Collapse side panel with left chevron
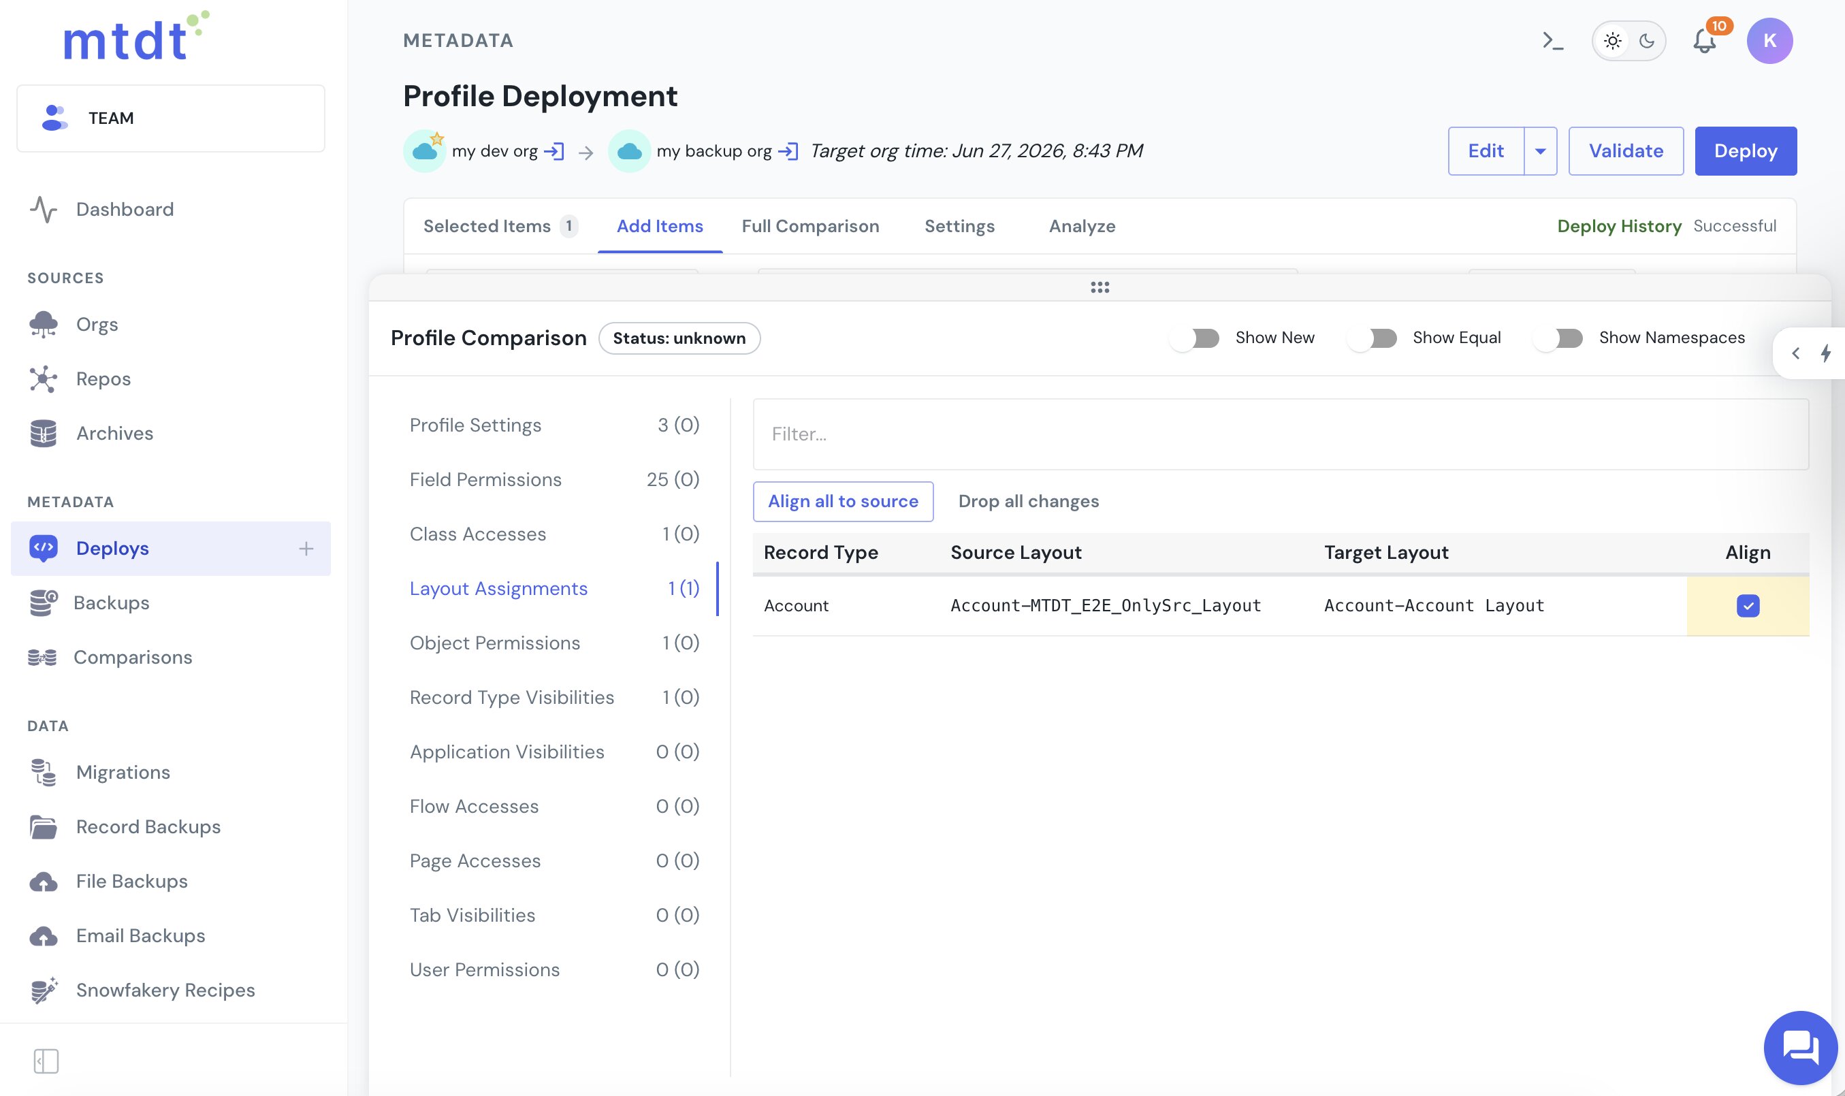1845x1096 pixels. click(x=1795, y=353)
